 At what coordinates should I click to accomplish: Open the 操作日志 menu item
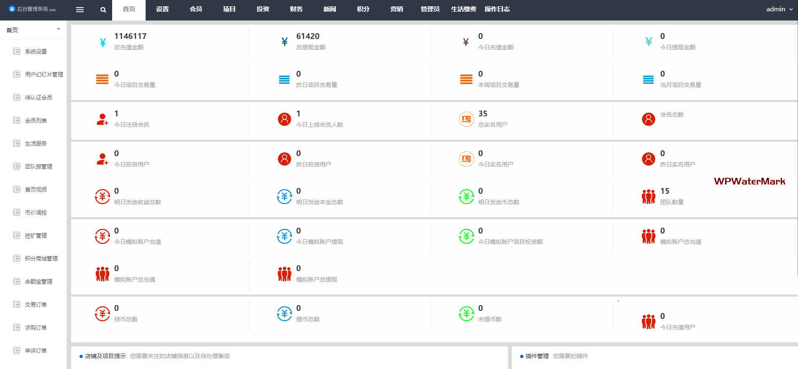coord(497,9)
